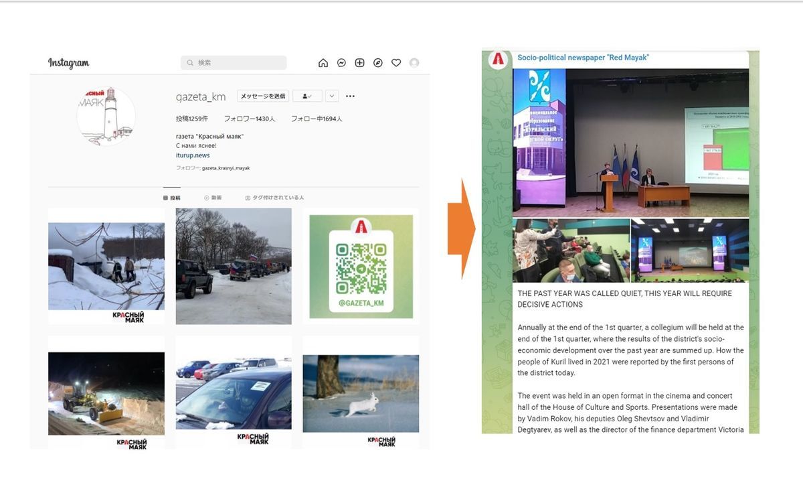This screenshot has height=491, width=803.
Task: Open the white hare in snow post
Action: tap(361, 393)
